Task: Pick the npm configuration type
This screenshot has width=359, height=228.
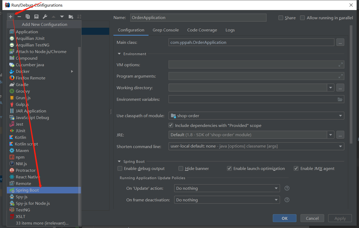Action: [x=44, y=157]
